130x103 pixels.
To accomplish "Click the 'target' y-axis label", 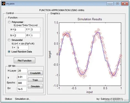I will (50, 54).
